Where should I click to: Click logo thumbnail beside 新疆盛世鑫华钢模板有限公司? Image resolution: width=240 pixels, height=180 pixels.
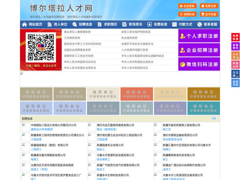click(26, 157)
